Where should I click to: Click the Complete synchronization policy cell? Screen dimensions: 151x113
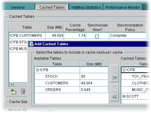(x=128, y=36)
